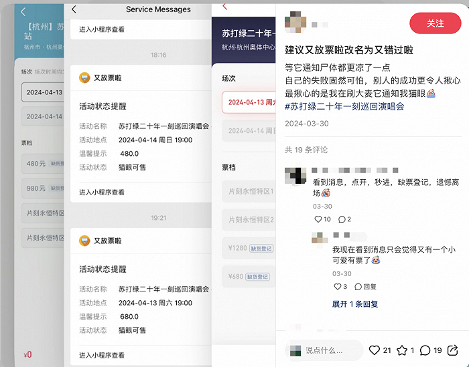The image size is (469, 367).
Task: Like the reply with 3 hearts
Action: tap(338, 287)
